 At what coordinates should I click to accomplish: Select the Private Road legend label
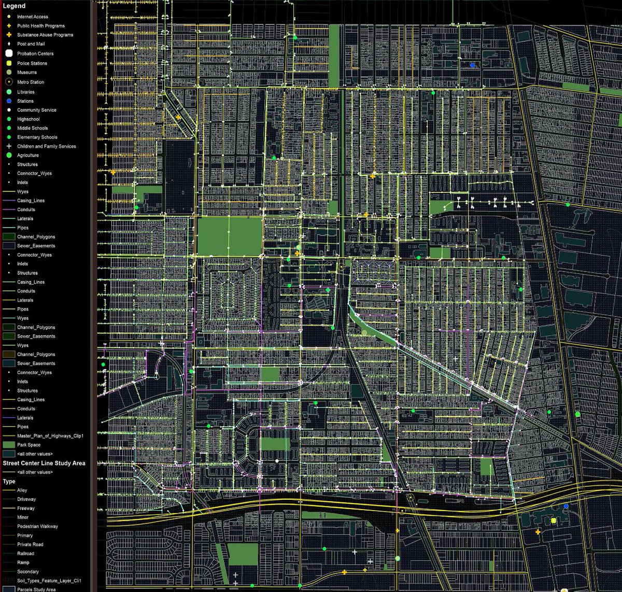coord(30,544)
